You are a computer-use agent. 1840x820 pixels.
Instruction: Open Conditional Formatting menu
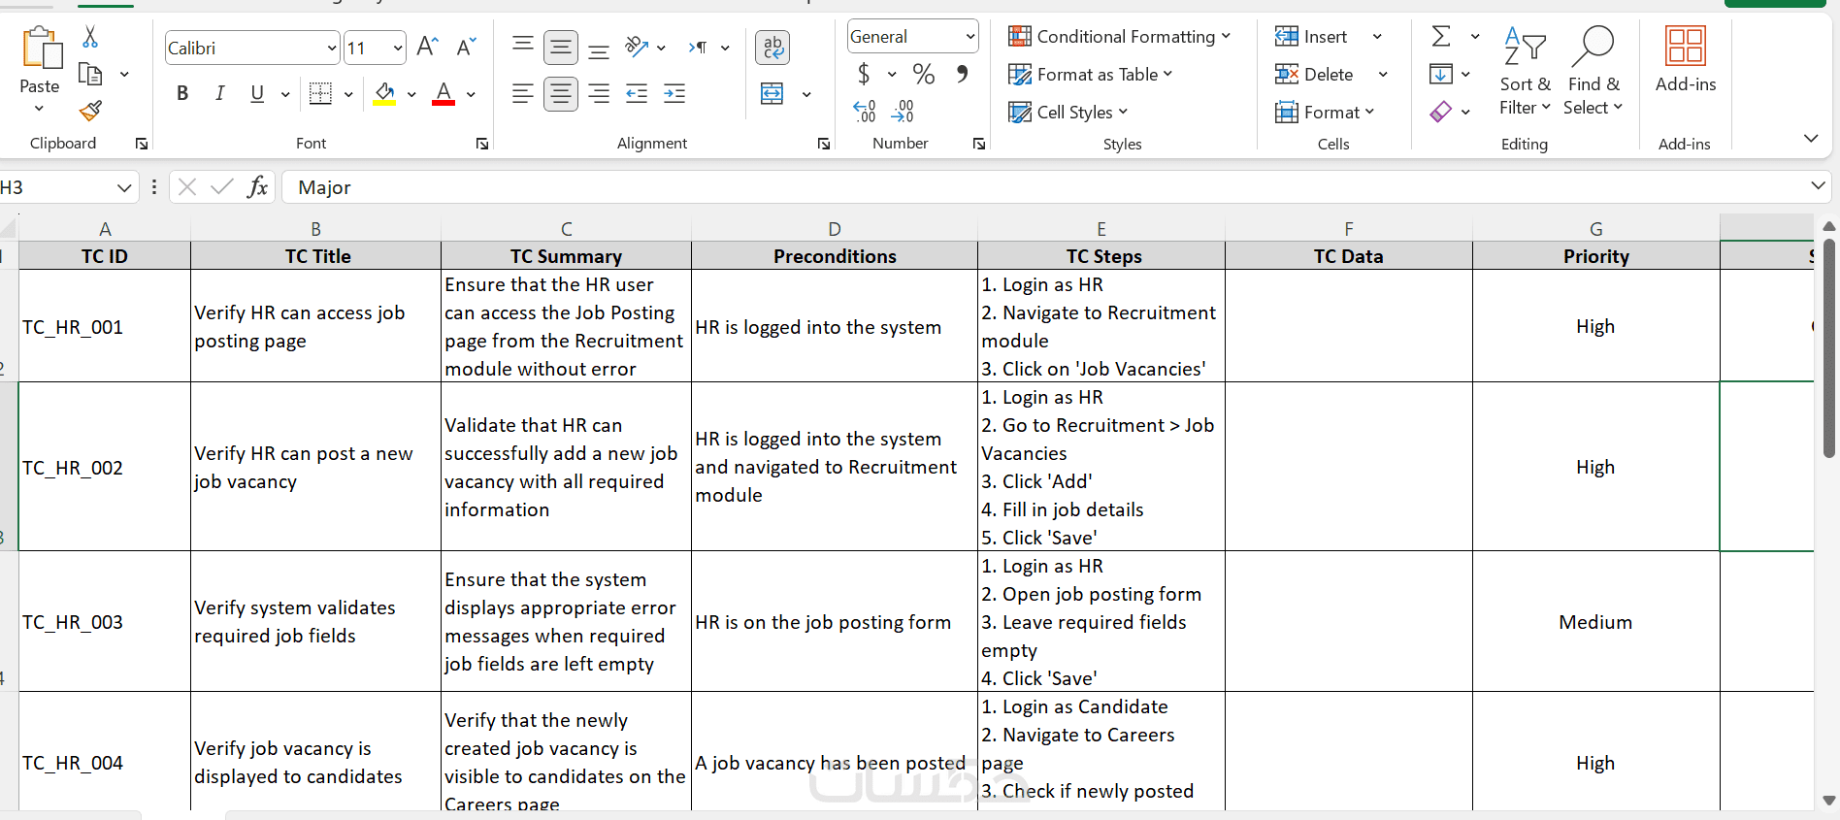[x=1119, y=37]
